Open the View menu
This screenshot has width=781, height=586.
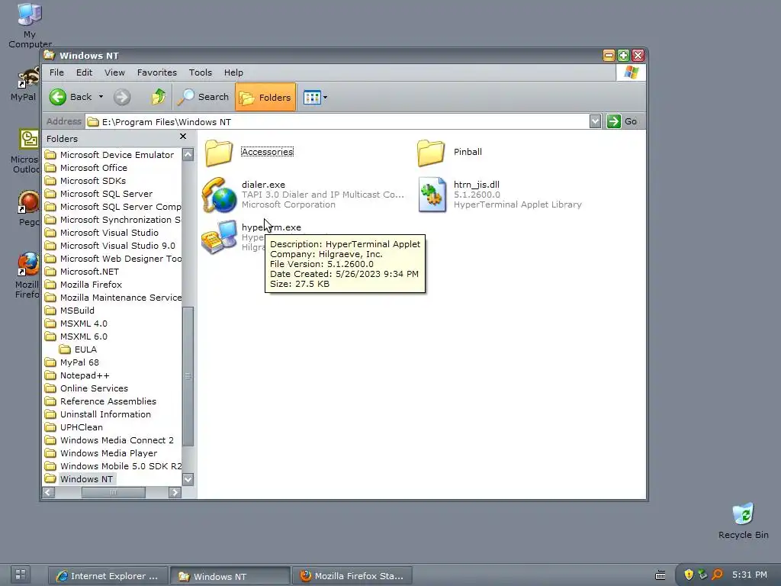tap(114, 72)
